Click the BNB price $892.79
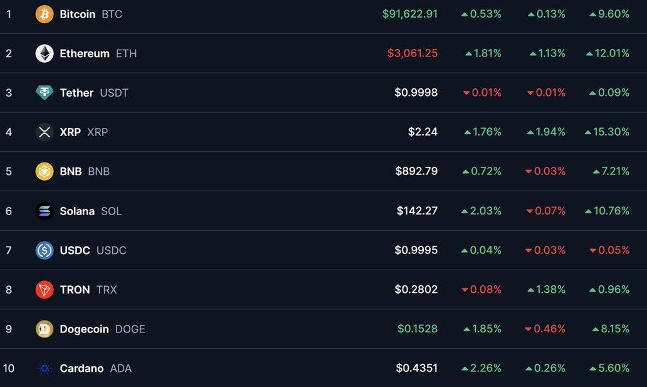 tap(416, 171)
